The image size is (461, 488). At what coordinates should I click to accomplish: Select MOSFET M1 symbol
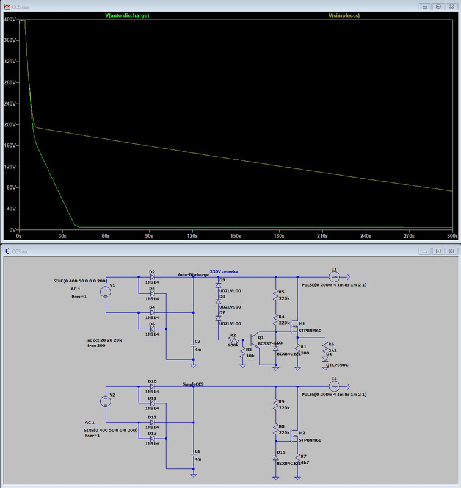(x=294, y=326)
